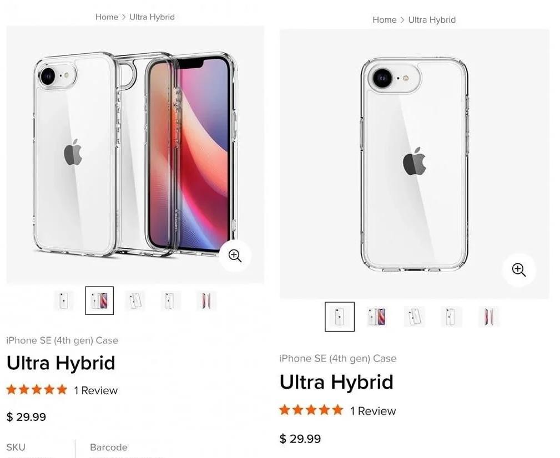
Task: Open Ultra Hybrid breadcrumb on left page
Action: (x=152, y=17)
